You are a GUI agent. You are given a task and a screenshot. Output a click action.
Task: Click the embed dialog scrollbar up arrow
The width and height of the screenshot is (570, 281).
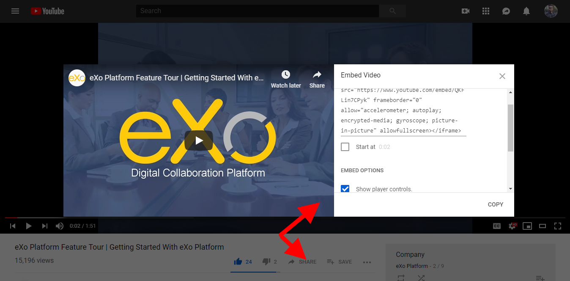(x=510, y=92)
